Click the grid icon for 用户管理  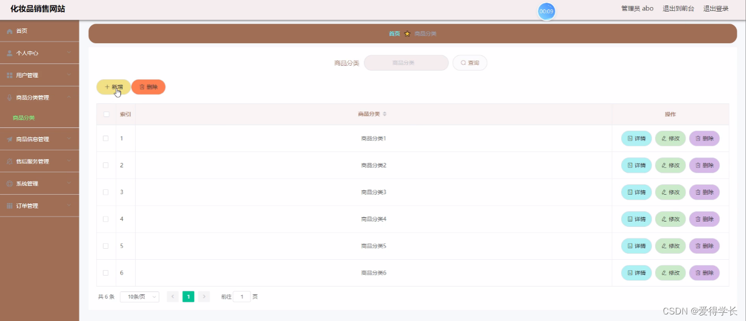tap(9, 75)
